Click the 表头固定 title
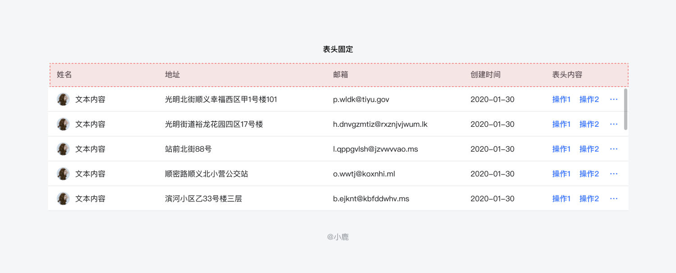Viewport: 676px width, 273px height. (x=338, y=49)
